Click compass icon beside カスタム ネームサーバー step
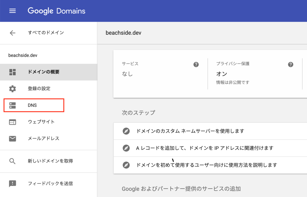 pyautogui.click(x=126, y=131)
